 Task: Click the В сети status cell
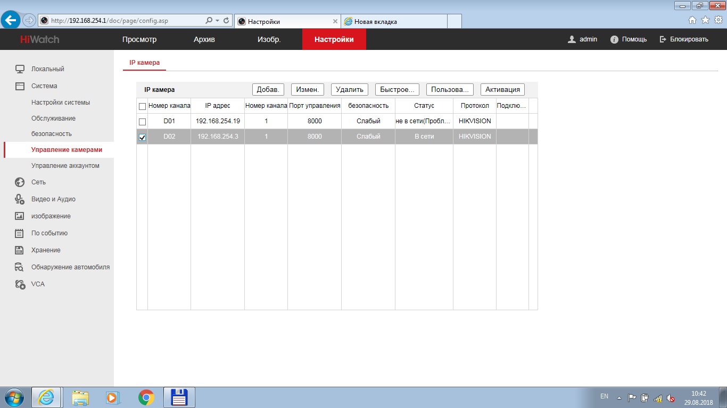[424, 137]
